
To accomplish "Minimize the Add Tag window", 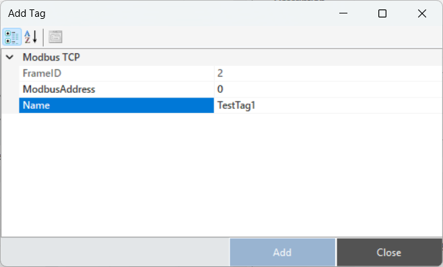I will pyautogui.click(x=343, y=13).
